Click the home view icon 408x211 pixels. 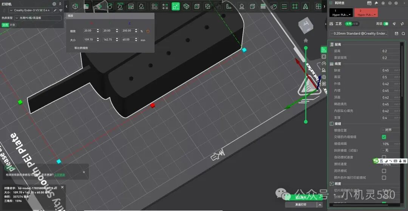click(x=306, y=40)
